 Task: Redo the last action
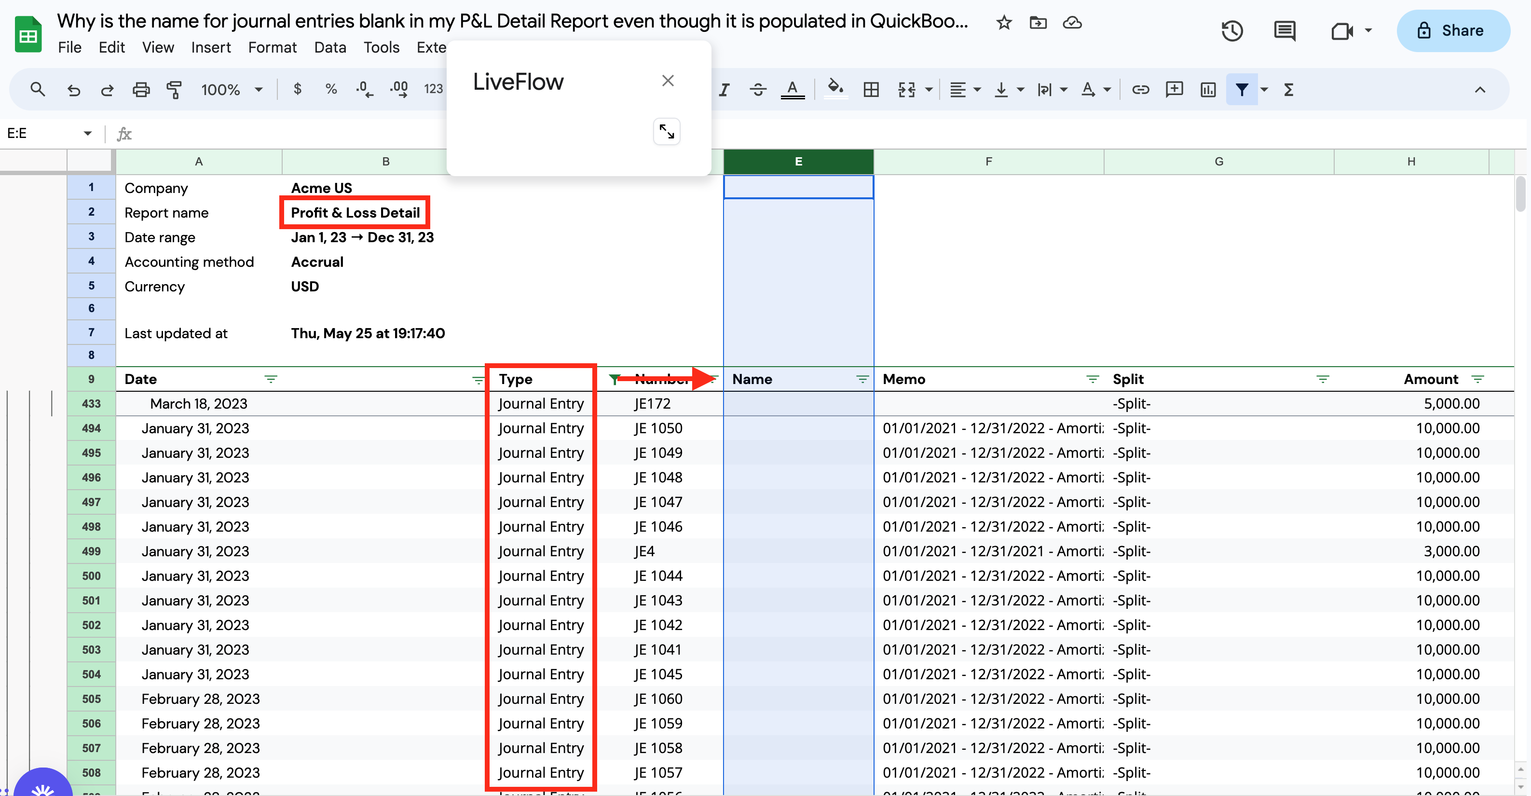(x=107, y=89)
